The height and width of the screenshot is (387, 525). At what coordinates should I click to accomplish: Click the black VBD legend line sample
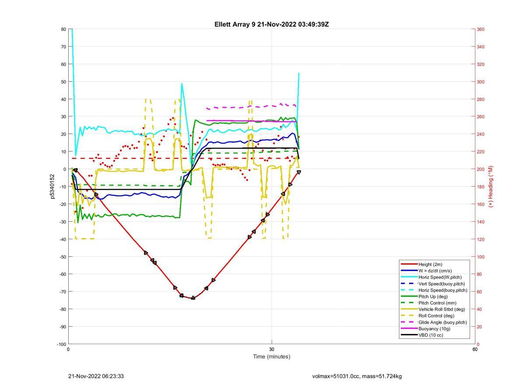click(409, 335)
